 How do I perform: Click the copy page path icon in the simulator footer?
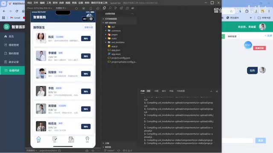pyautogui.click(x=60, y=150)
